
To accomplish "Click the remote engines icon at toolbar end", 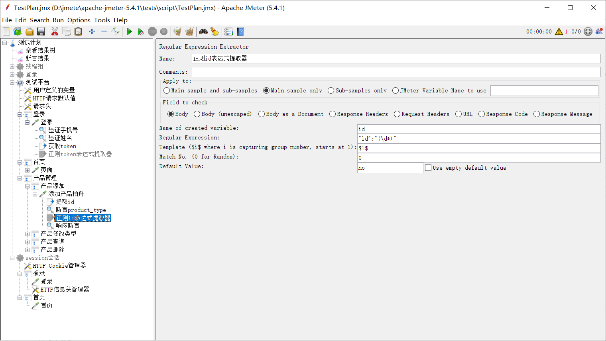I will [599, 31].
